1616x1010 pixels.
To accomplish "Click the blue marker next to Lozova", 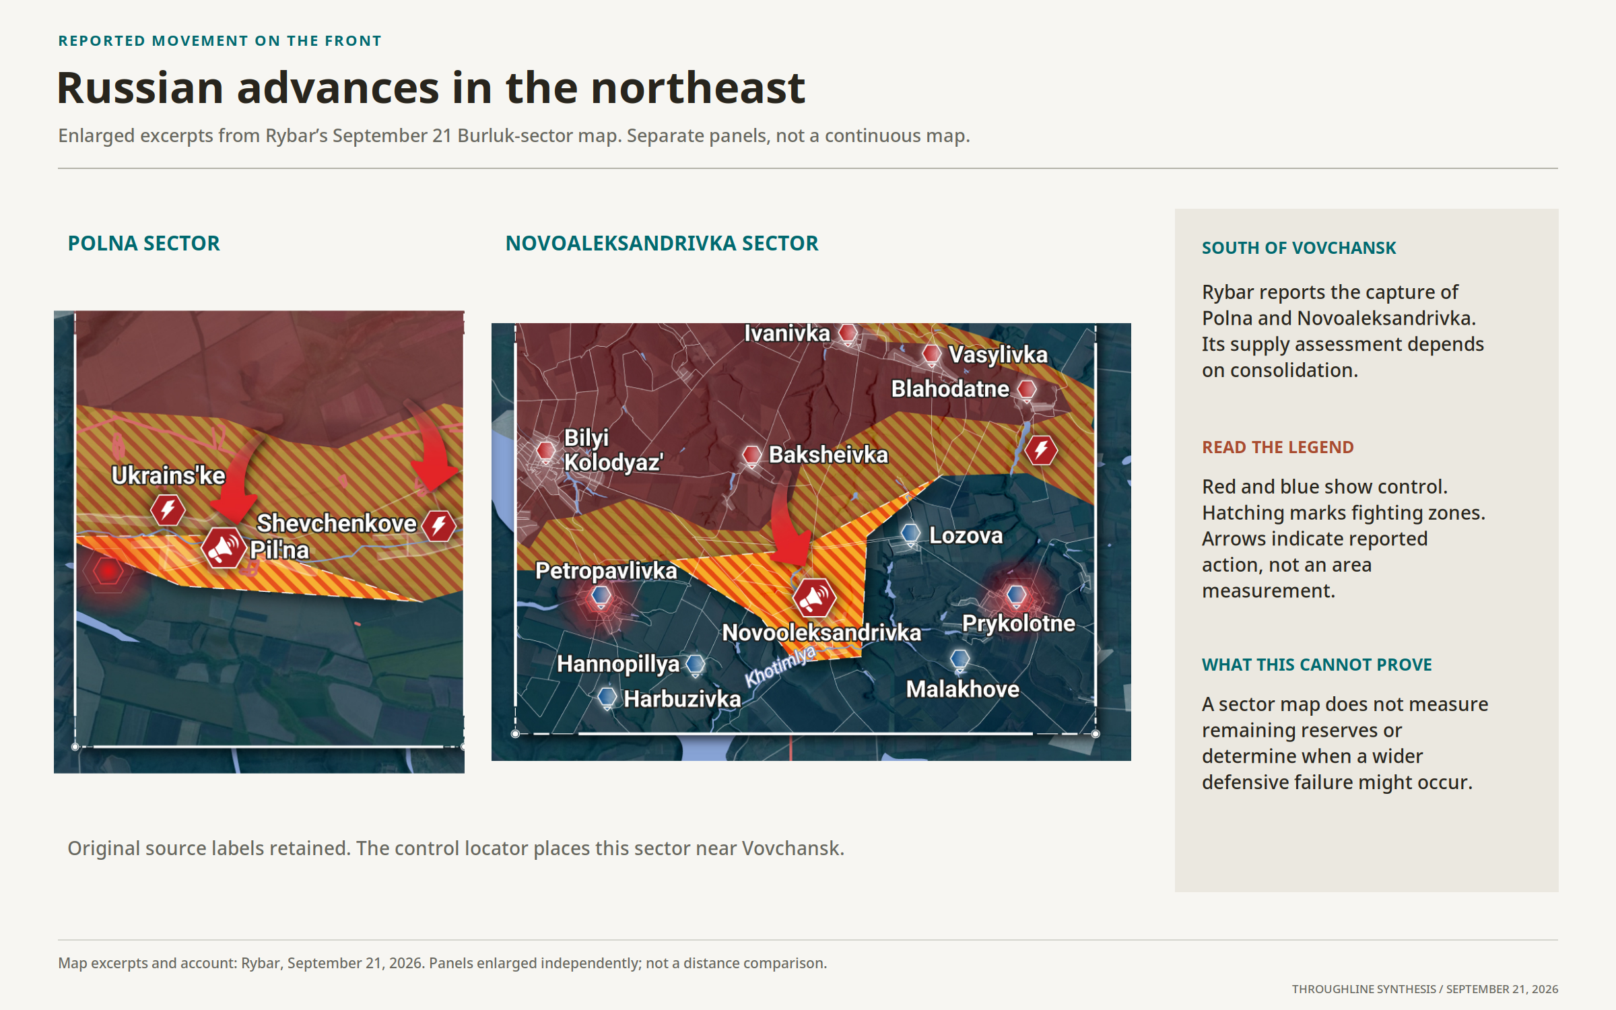I will 910,535.
